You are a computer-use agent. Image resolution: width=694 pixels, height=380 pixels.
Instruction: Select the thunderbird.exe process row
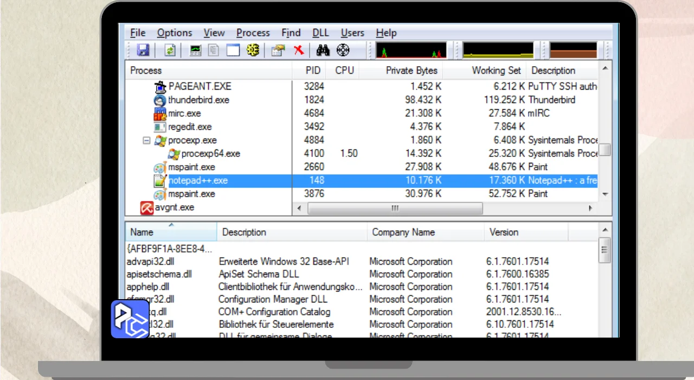coord(362,100)
